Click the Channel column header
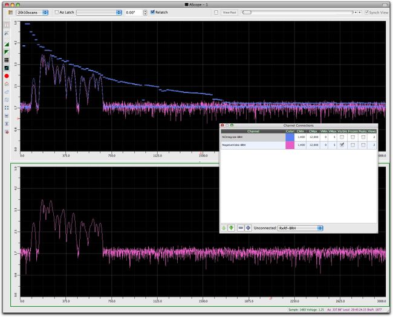Screen dimensions: 393x317 [x=253, y=131]
